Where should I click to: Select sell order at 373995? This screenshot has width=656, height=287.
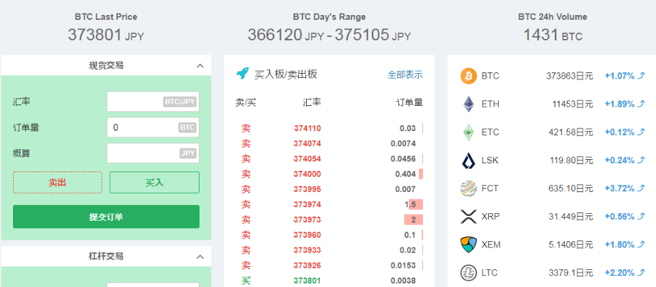329,189
